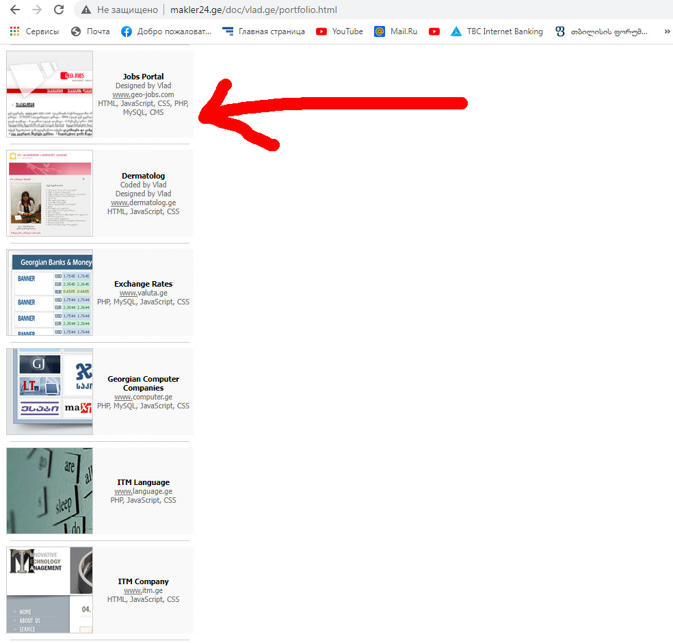
Task: Click the not-secure warning icon
Action: 86,10
